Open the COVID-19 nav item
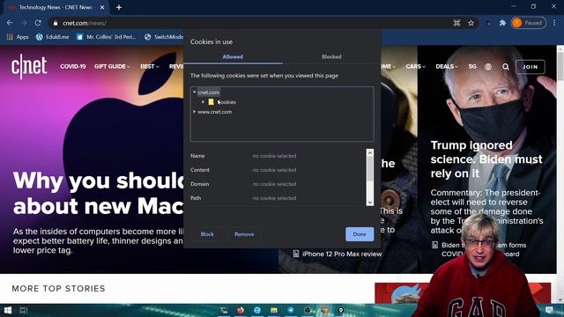 (72, 67)
